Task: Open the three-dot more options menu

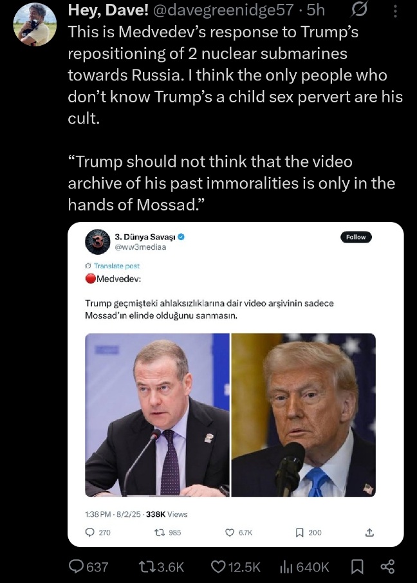Action: click(x=395, y=11)
